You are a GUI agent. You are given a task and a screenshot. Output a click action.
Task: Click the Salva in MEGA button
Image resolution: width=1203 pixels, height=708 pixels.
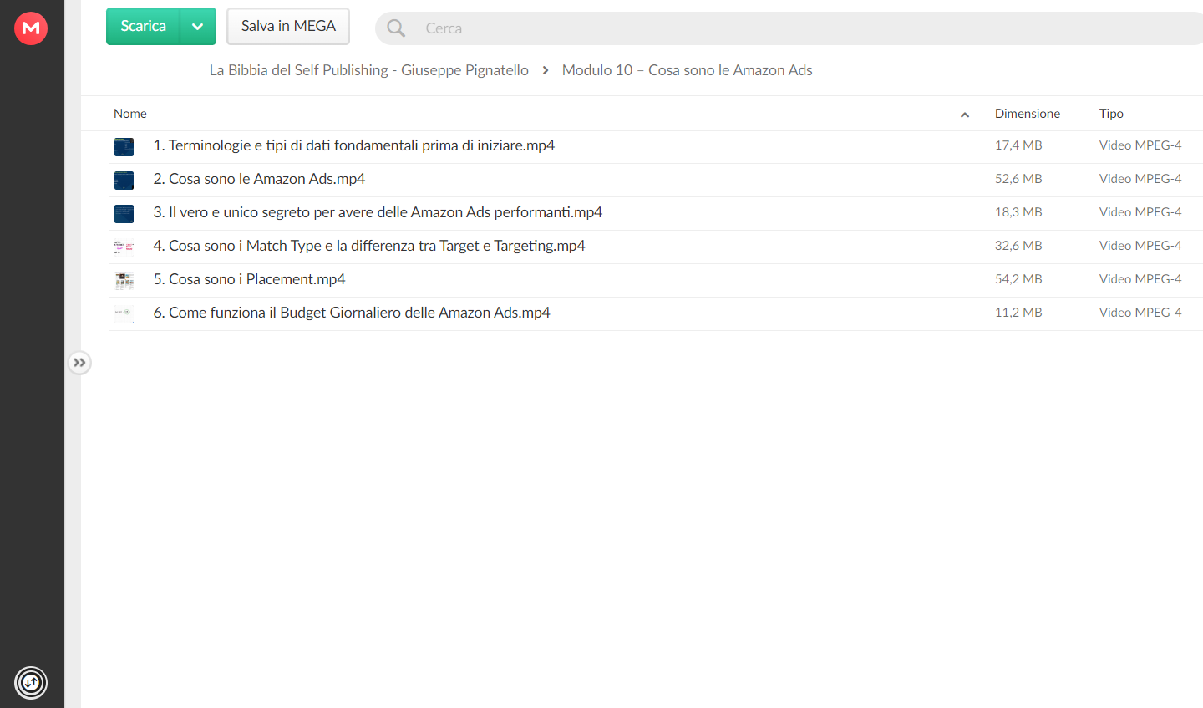click(288, 27)
